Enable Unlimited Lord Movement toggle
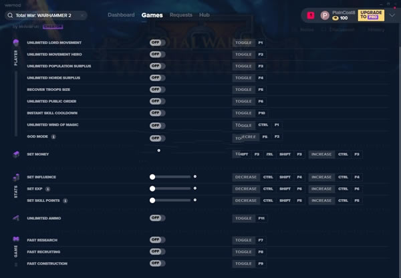The height and width of the screenshot is (278, 401). pos(157,42)
